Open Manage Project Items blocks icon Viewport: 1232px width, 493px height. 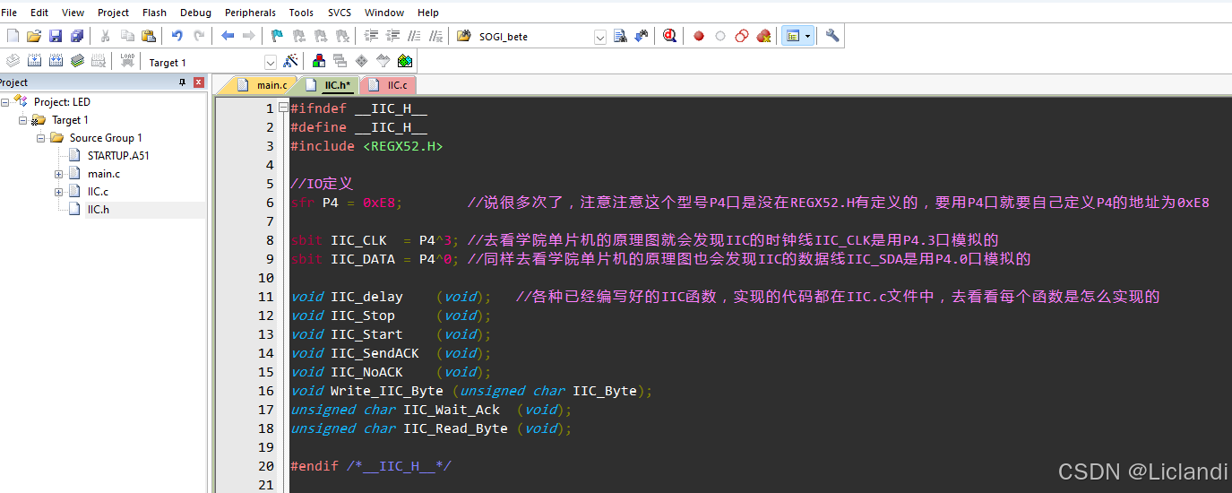pos(319,61)
